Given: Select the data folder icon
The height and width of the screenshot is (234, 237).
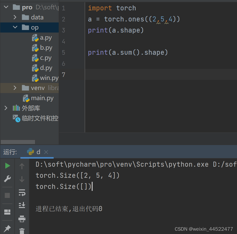Looking at the screenshot, I should tap(25, 17).
